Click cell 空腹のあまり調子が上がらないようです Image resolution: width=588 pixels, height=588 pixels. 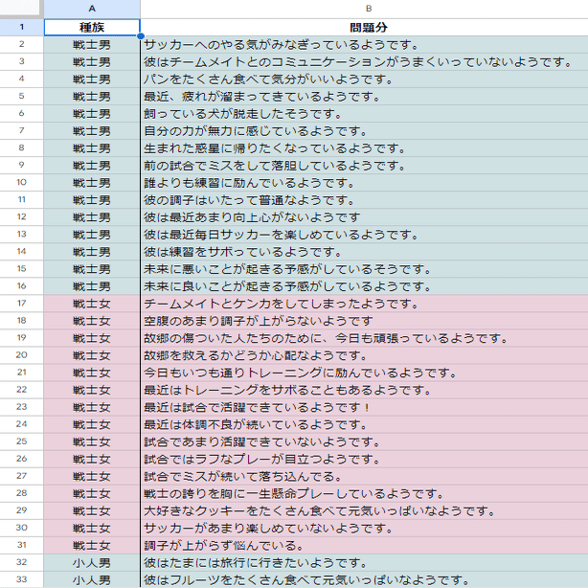pyautogui.click(x=364, y=321)
